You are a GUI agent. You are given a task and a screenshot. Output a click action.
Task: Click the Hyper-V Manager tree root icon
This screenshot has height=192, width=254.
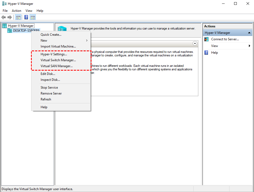(5, 26)
